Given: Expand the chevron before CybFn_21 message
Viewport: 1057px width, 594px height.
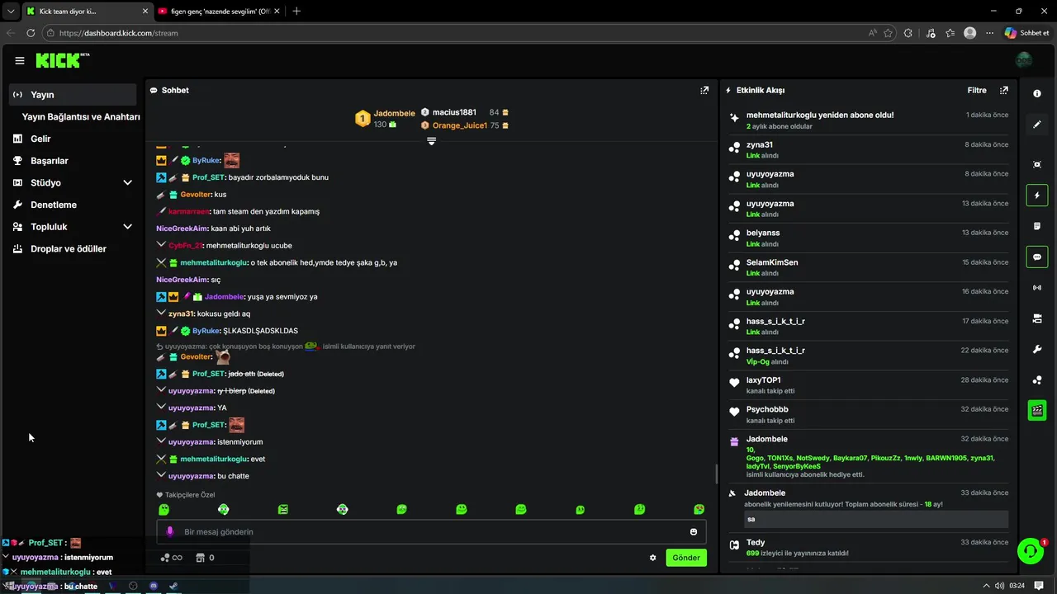Looking at the screenshot, I should (x=161, y=245).
